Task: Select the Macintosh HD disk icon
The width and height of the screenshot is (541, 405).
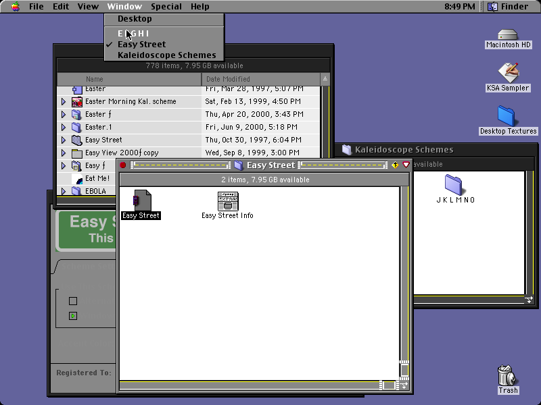Action: [x=508, y=35]
